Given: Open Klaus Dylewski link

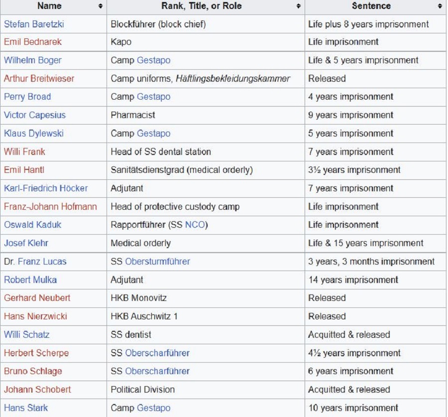Looking at the screenshot, I should coord(34,134).
